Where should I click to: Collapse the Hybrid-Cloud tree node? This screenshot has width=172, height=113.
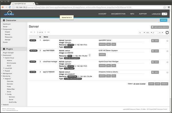pos(4,58)
